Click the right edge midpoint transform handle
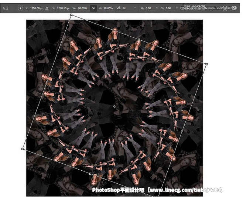The width and height of the screenshot is (243, 197). (182, 131)
